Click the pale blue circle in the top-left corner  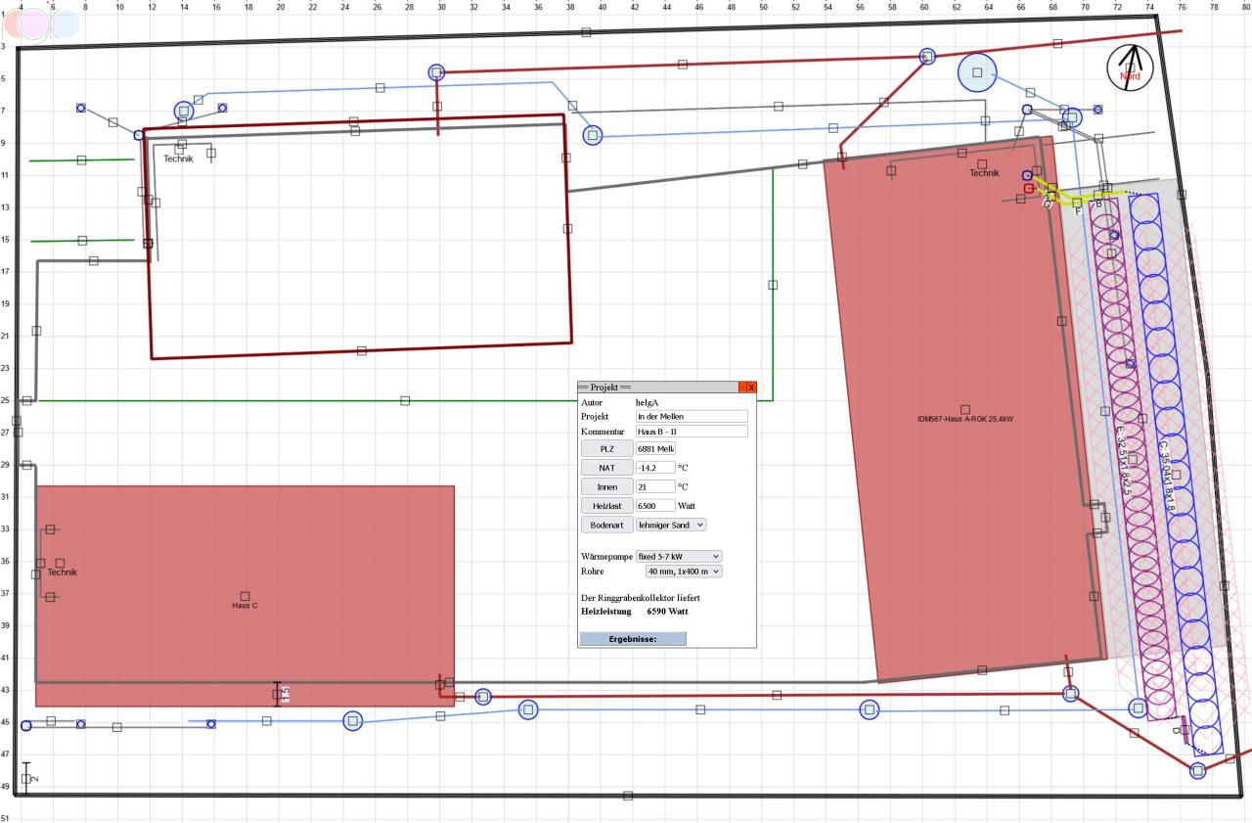[65, 23]
